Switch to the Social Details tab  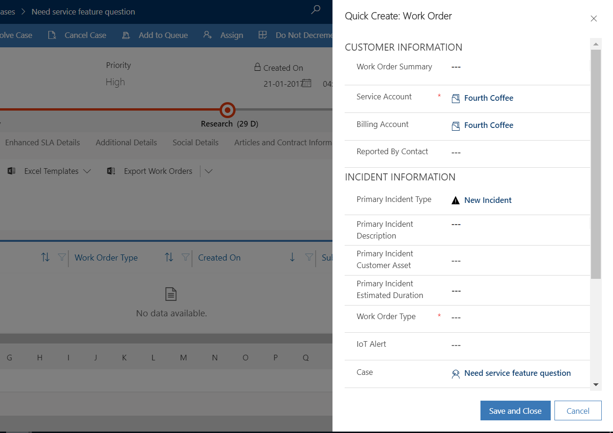click(195, 142)
